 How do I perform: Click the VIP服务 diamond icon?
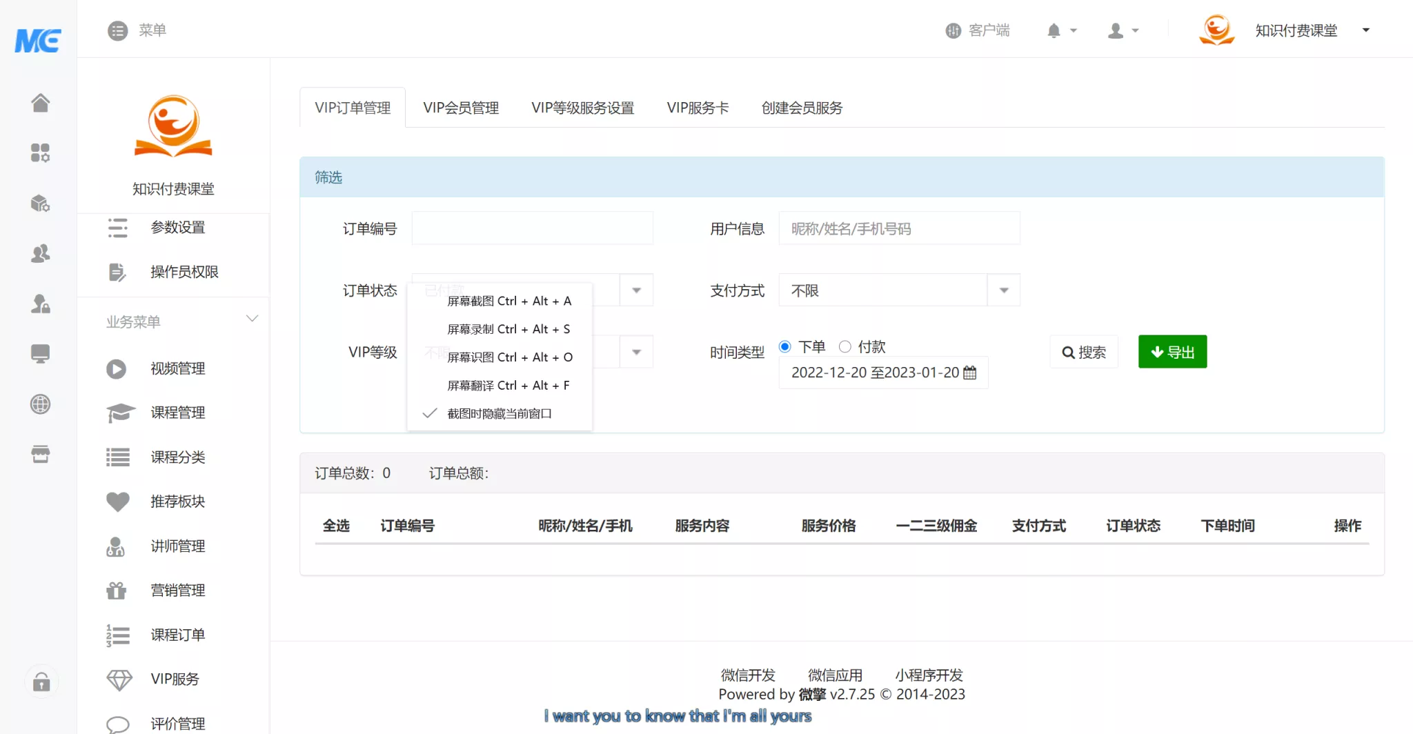coord(119,680)
